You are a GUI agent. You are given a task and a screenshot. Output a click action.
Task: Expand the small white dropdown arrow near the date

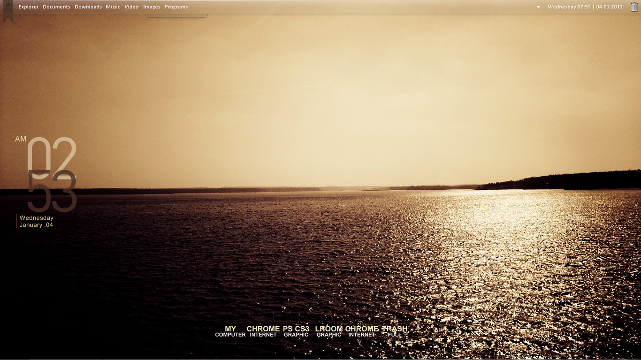coord(538,7)
